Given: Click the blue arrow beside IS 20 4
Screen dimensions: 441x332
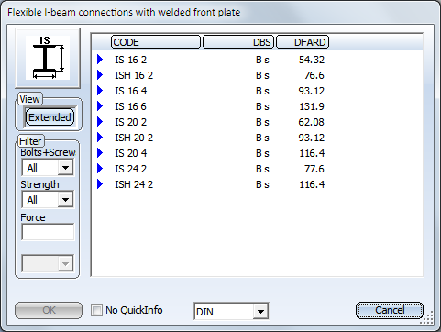Looking at the screenshot, I should [100, 153].
